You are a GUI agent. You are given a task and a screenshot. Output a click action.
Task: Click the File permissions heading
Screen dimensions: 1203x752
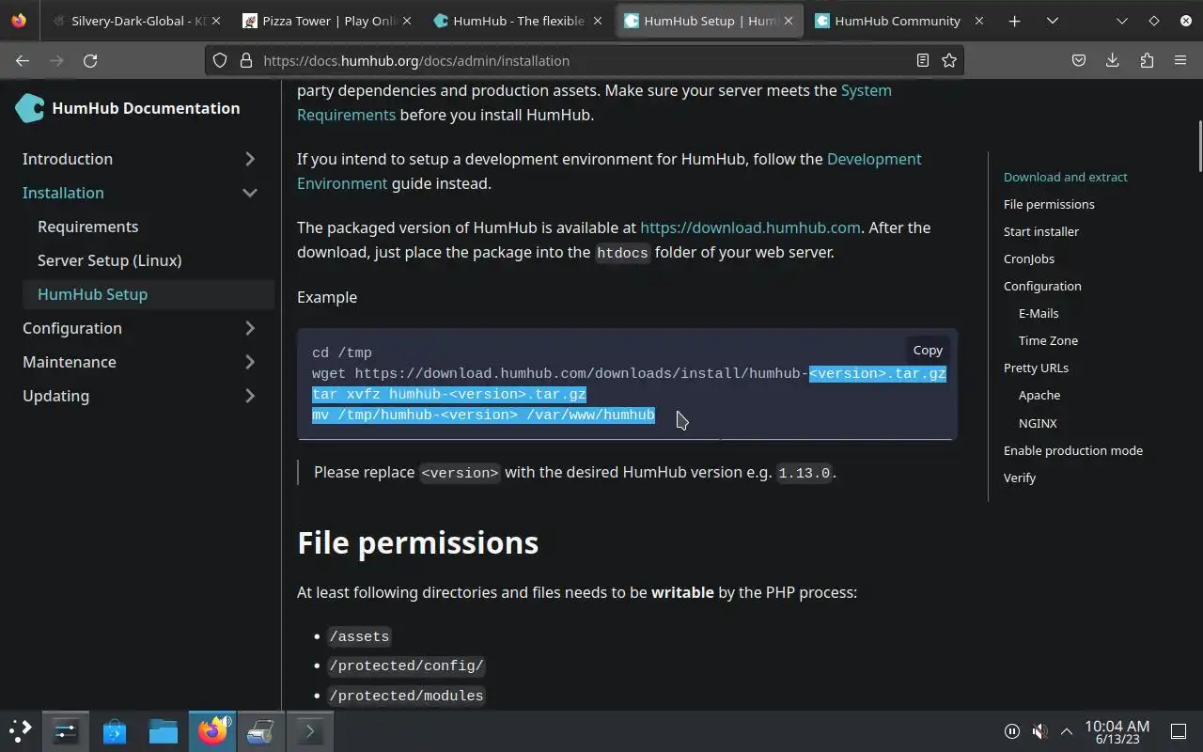click(x=417, y=542)
